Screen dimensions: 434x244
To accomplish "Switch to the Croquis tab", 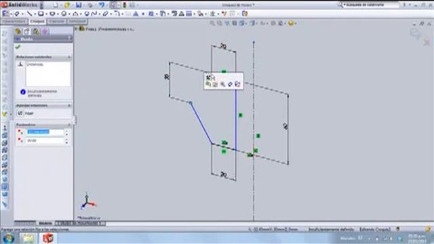I will pyautogui.click(x=37, y=22).
